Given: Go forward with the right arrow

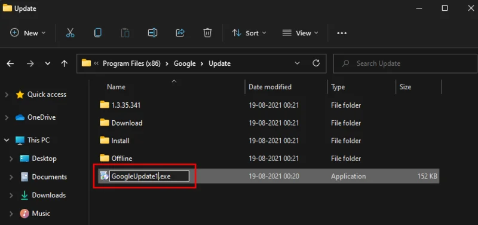Looking at the screenshot, I should click(x=30, y=63).
